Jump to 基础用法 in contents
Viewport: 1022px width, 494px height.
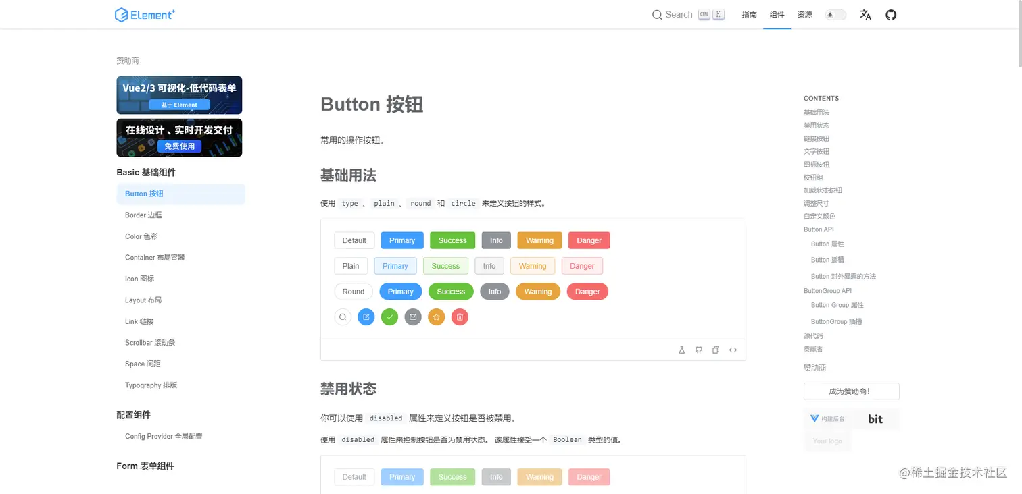(816, 113)
